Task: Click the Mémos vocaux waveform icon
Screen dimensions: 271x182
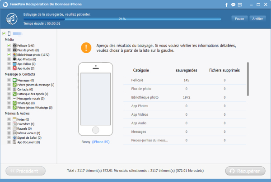Action: (14, 133)
